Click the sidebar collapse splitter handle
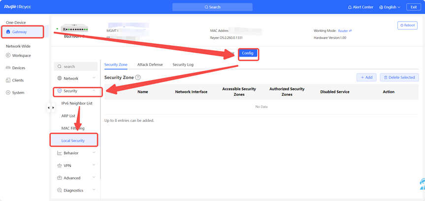This screenshot has height=201, width=425. [51, 108]
